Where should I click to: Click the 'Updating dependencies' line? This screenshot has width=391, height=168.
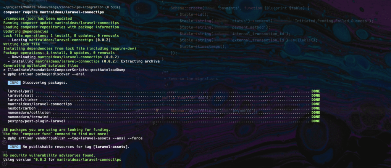(x=26, y=31)
